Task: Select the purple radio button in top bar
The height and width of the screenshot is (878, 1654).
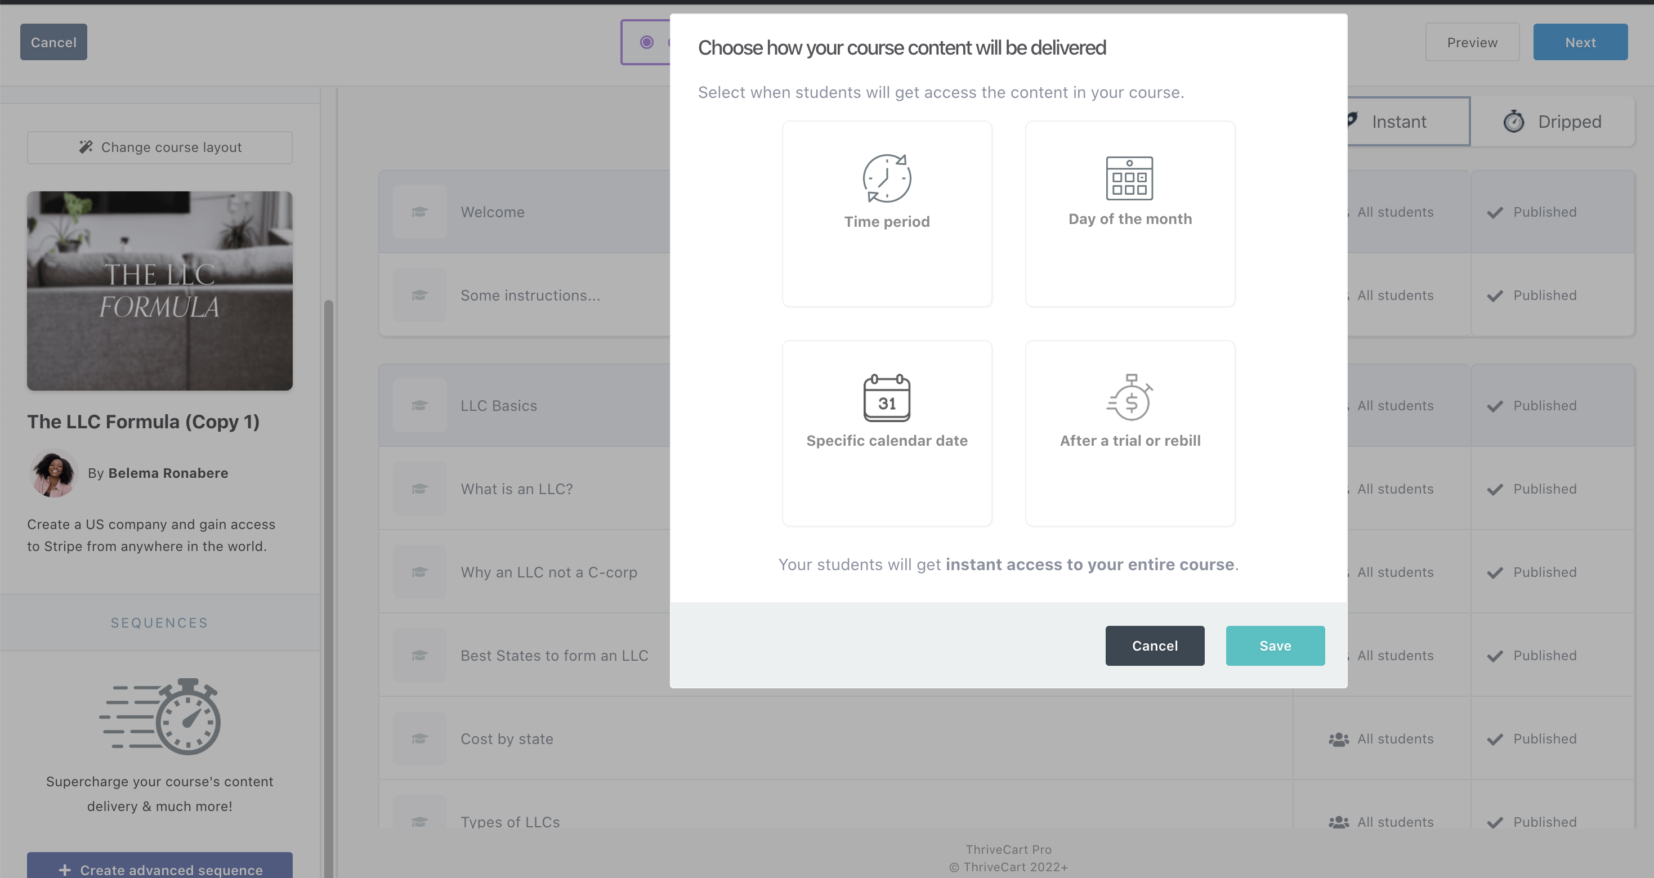Action: pos(647,42)
